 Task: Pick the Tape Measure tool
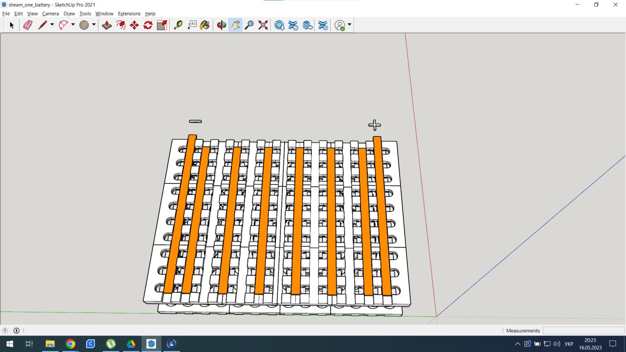pos(178,25)
